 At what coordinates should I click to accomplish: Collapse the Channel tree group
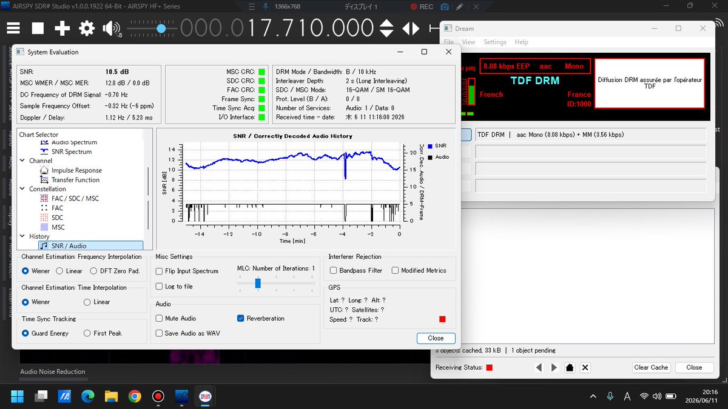point(22,161)
